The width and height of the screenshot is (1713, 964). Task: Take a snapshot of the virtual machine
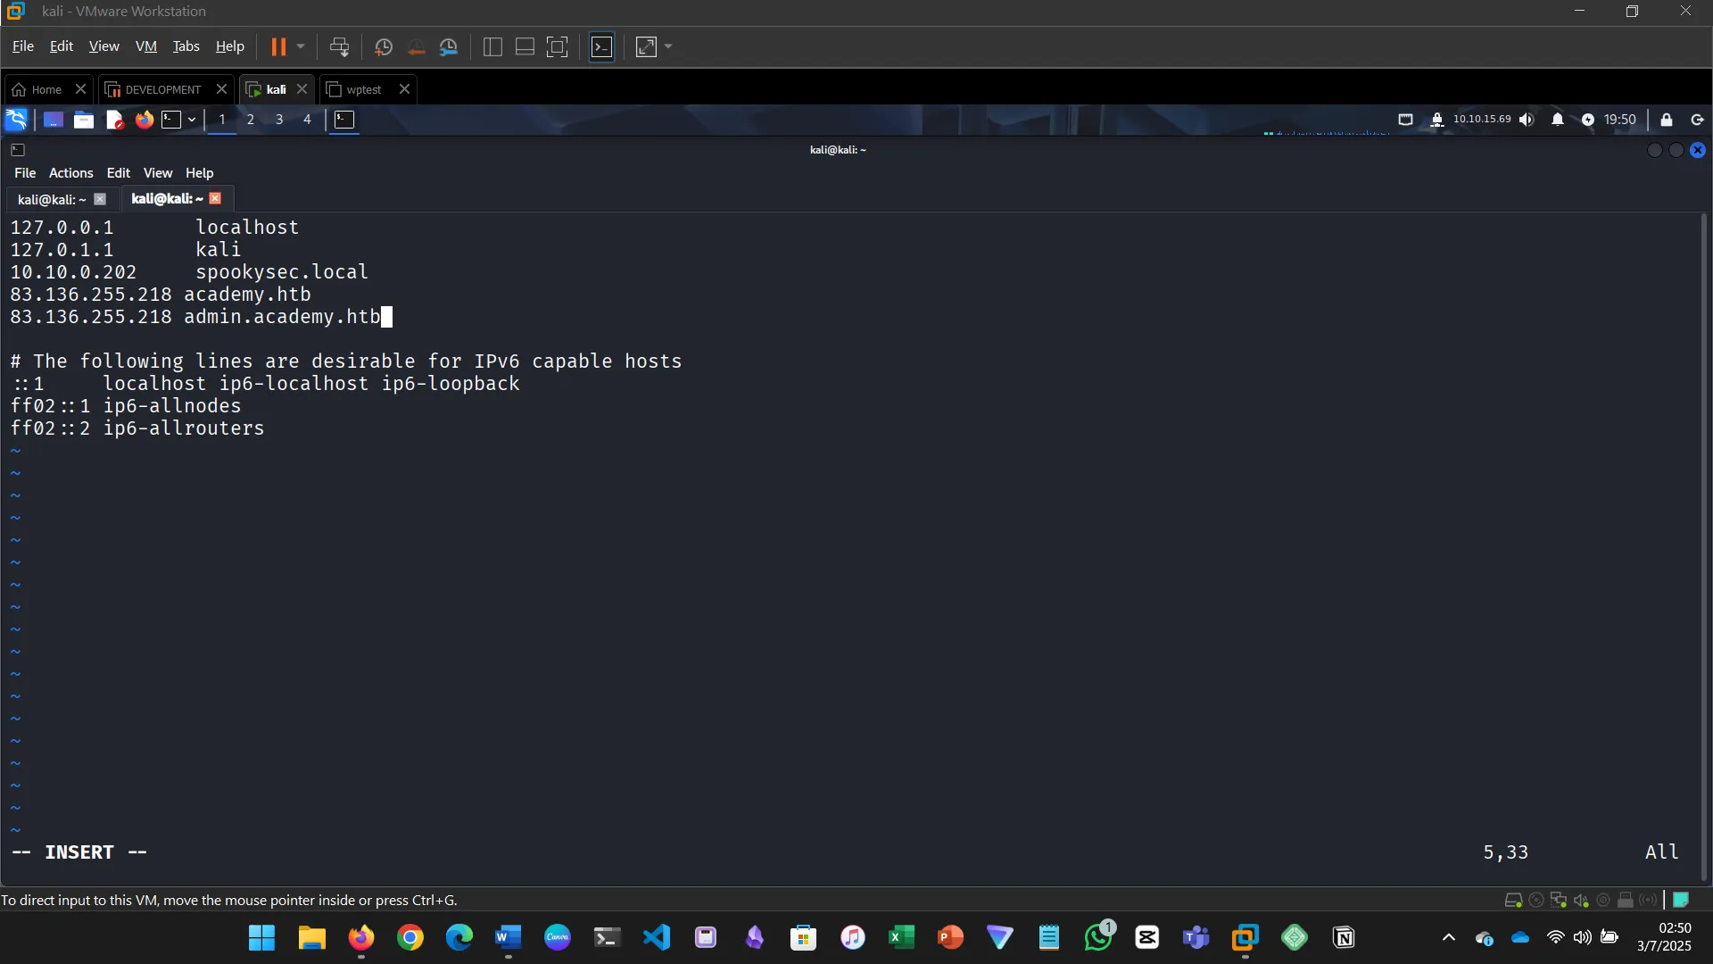384,46
